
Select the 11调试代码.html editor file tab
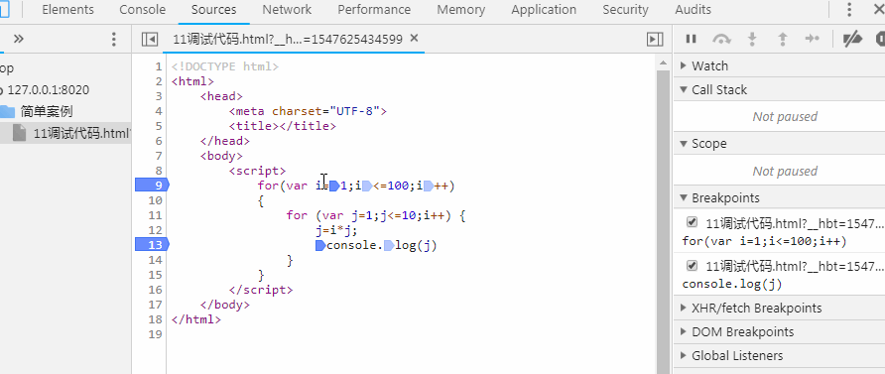pos(288,39)
